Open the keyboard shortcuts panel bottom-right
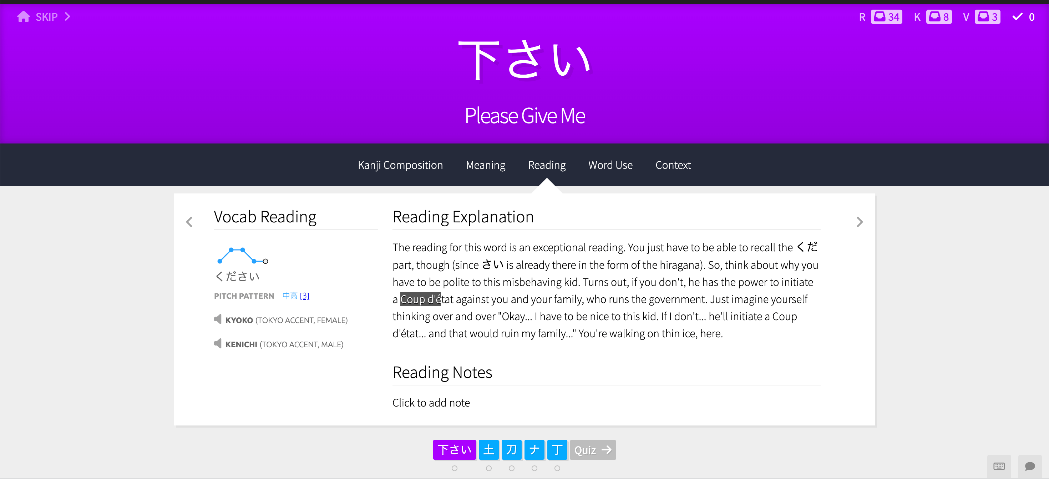Image resolution: width=1049 pixels, height=479 pixels. coord(998,466)
